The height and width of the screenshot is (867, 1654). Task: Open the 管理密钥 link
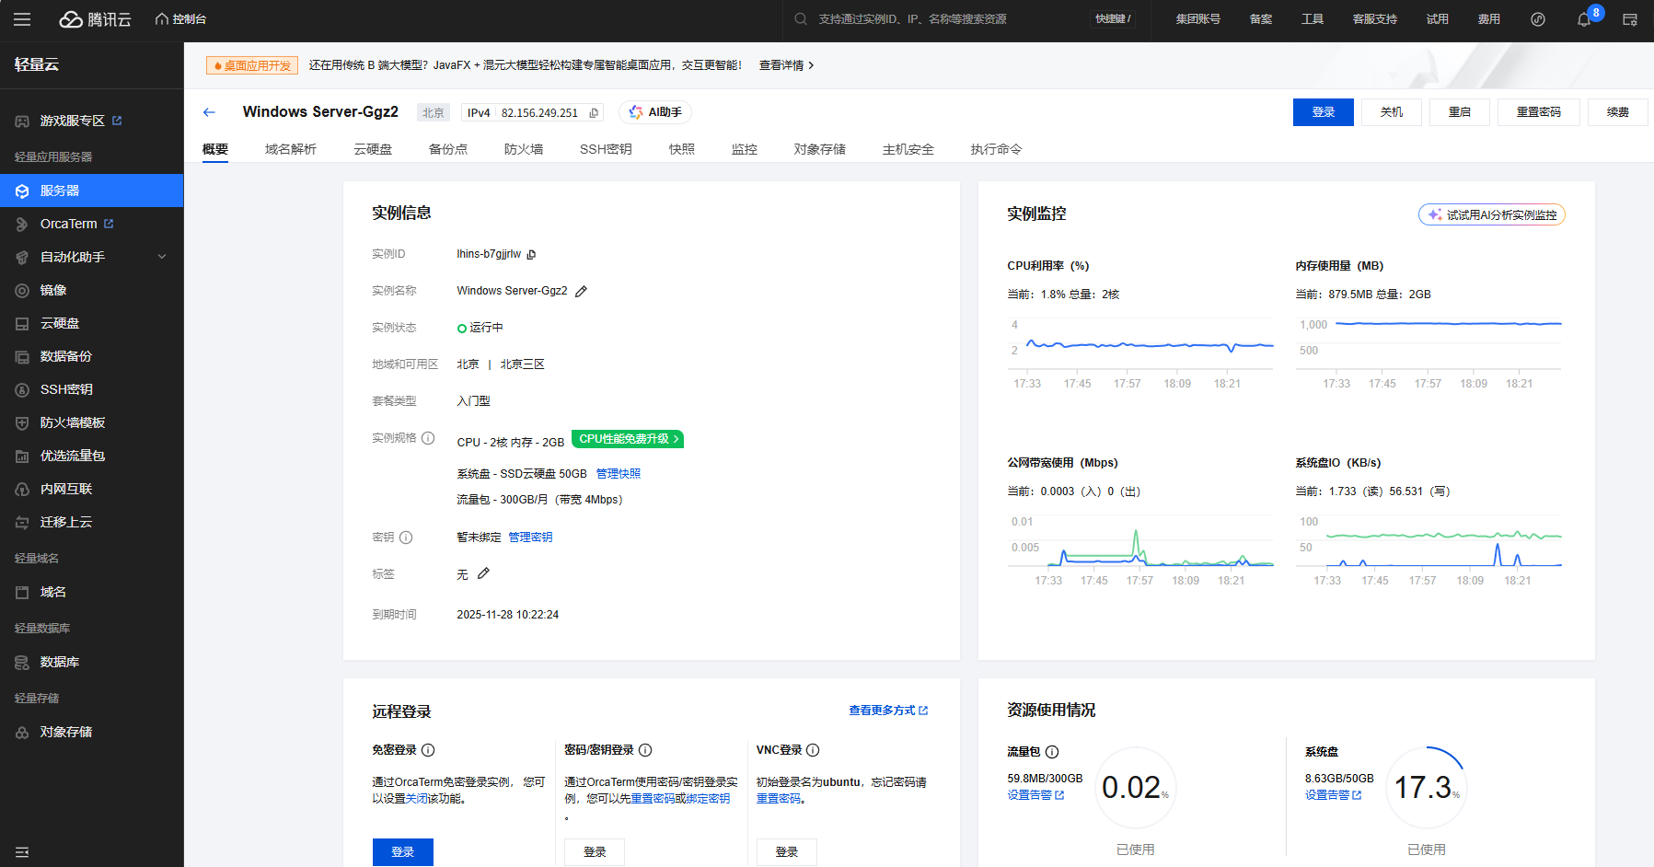point(530,538)
